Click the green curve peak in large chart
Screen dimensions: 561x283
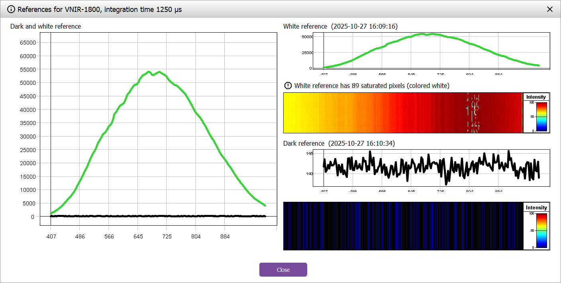click(148, 72)
